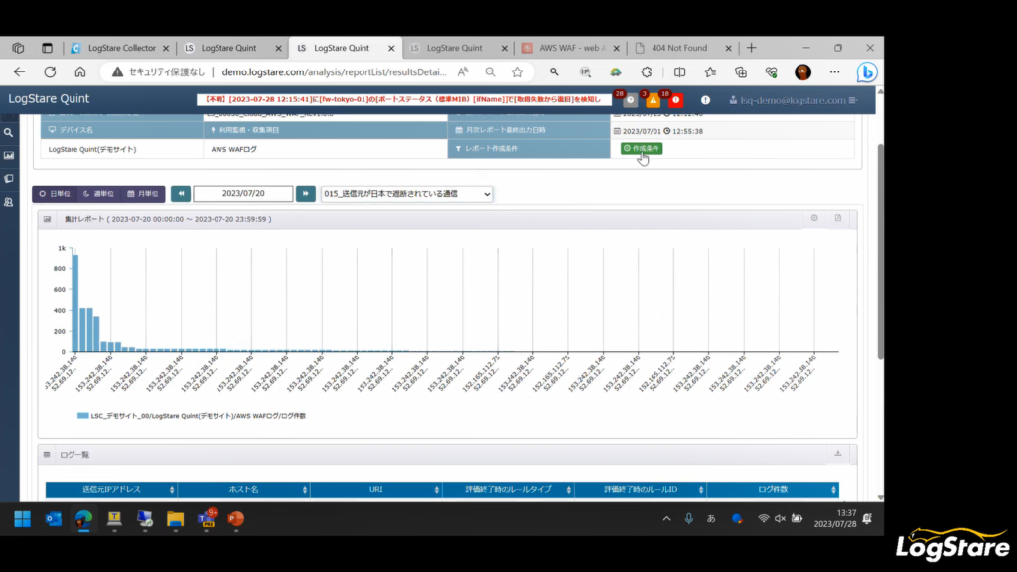Open the report selection dropdown 015_送信元が日本
The height and width of the screenshot is (572, 1017).
click(406, 194)
